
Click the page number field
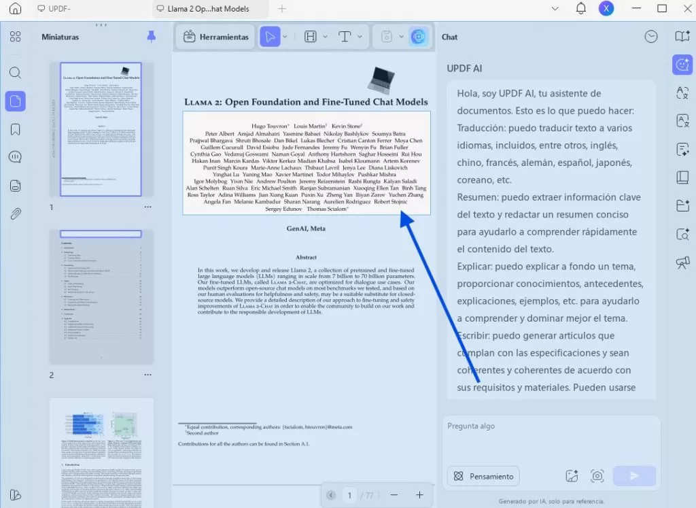click(350, 495)
